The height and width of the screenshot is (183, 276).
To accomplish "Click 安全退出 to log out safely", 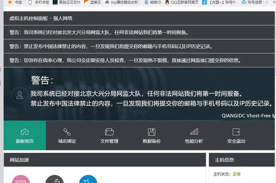I will point(236,135).
